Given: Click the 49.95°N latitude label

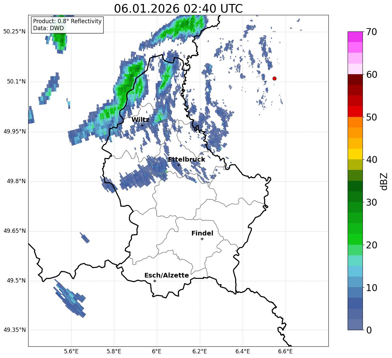Looking at the screenshot, I should coord(15,131).
